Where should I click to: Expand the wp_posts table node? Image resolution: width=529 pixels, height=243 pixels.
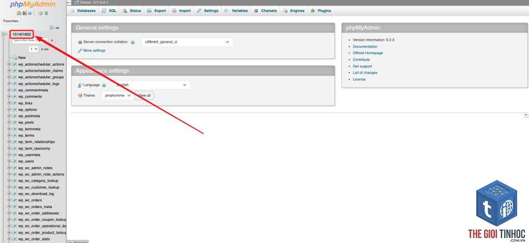pyautogui.click(x=9, y=122)
